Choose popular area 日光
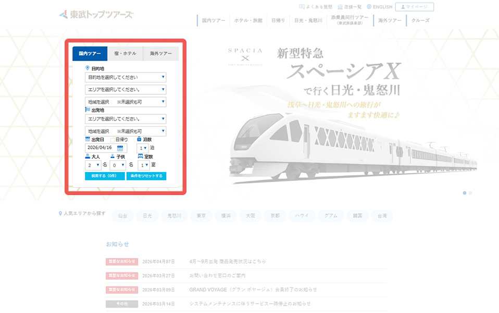 coord(147,216)
